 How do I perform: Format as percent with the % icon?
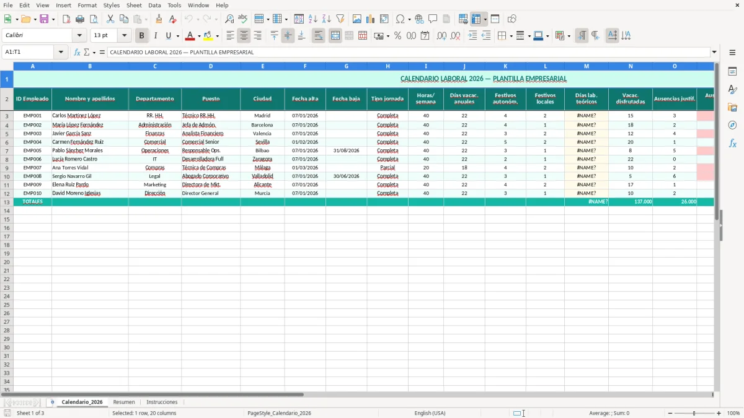click(397, 36)
